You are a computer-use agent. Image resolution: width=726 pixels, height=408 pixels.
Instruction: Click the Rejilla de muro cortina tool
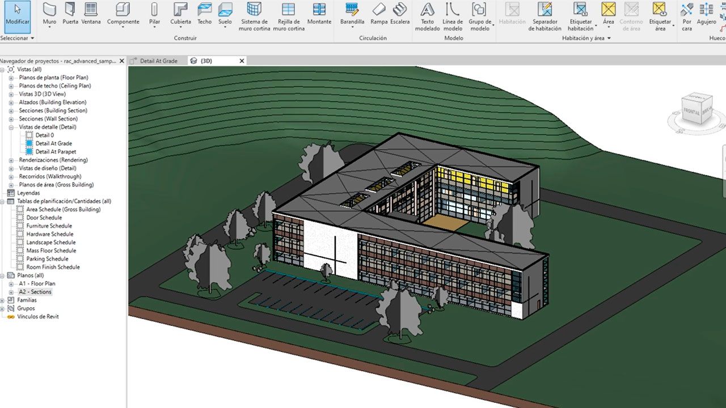coord(288,16)
